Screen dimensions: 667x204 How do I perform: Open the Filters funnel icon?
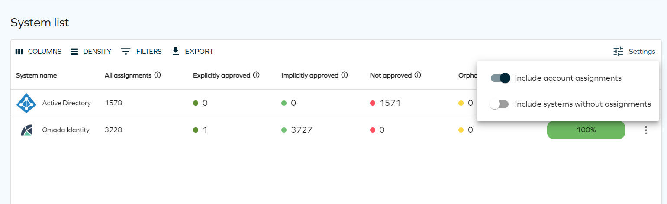coord(126,52)
